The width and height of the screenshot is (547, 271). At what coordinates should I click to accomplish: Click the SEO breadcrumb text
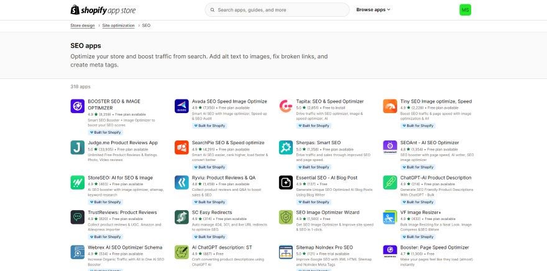coord(146,25)
